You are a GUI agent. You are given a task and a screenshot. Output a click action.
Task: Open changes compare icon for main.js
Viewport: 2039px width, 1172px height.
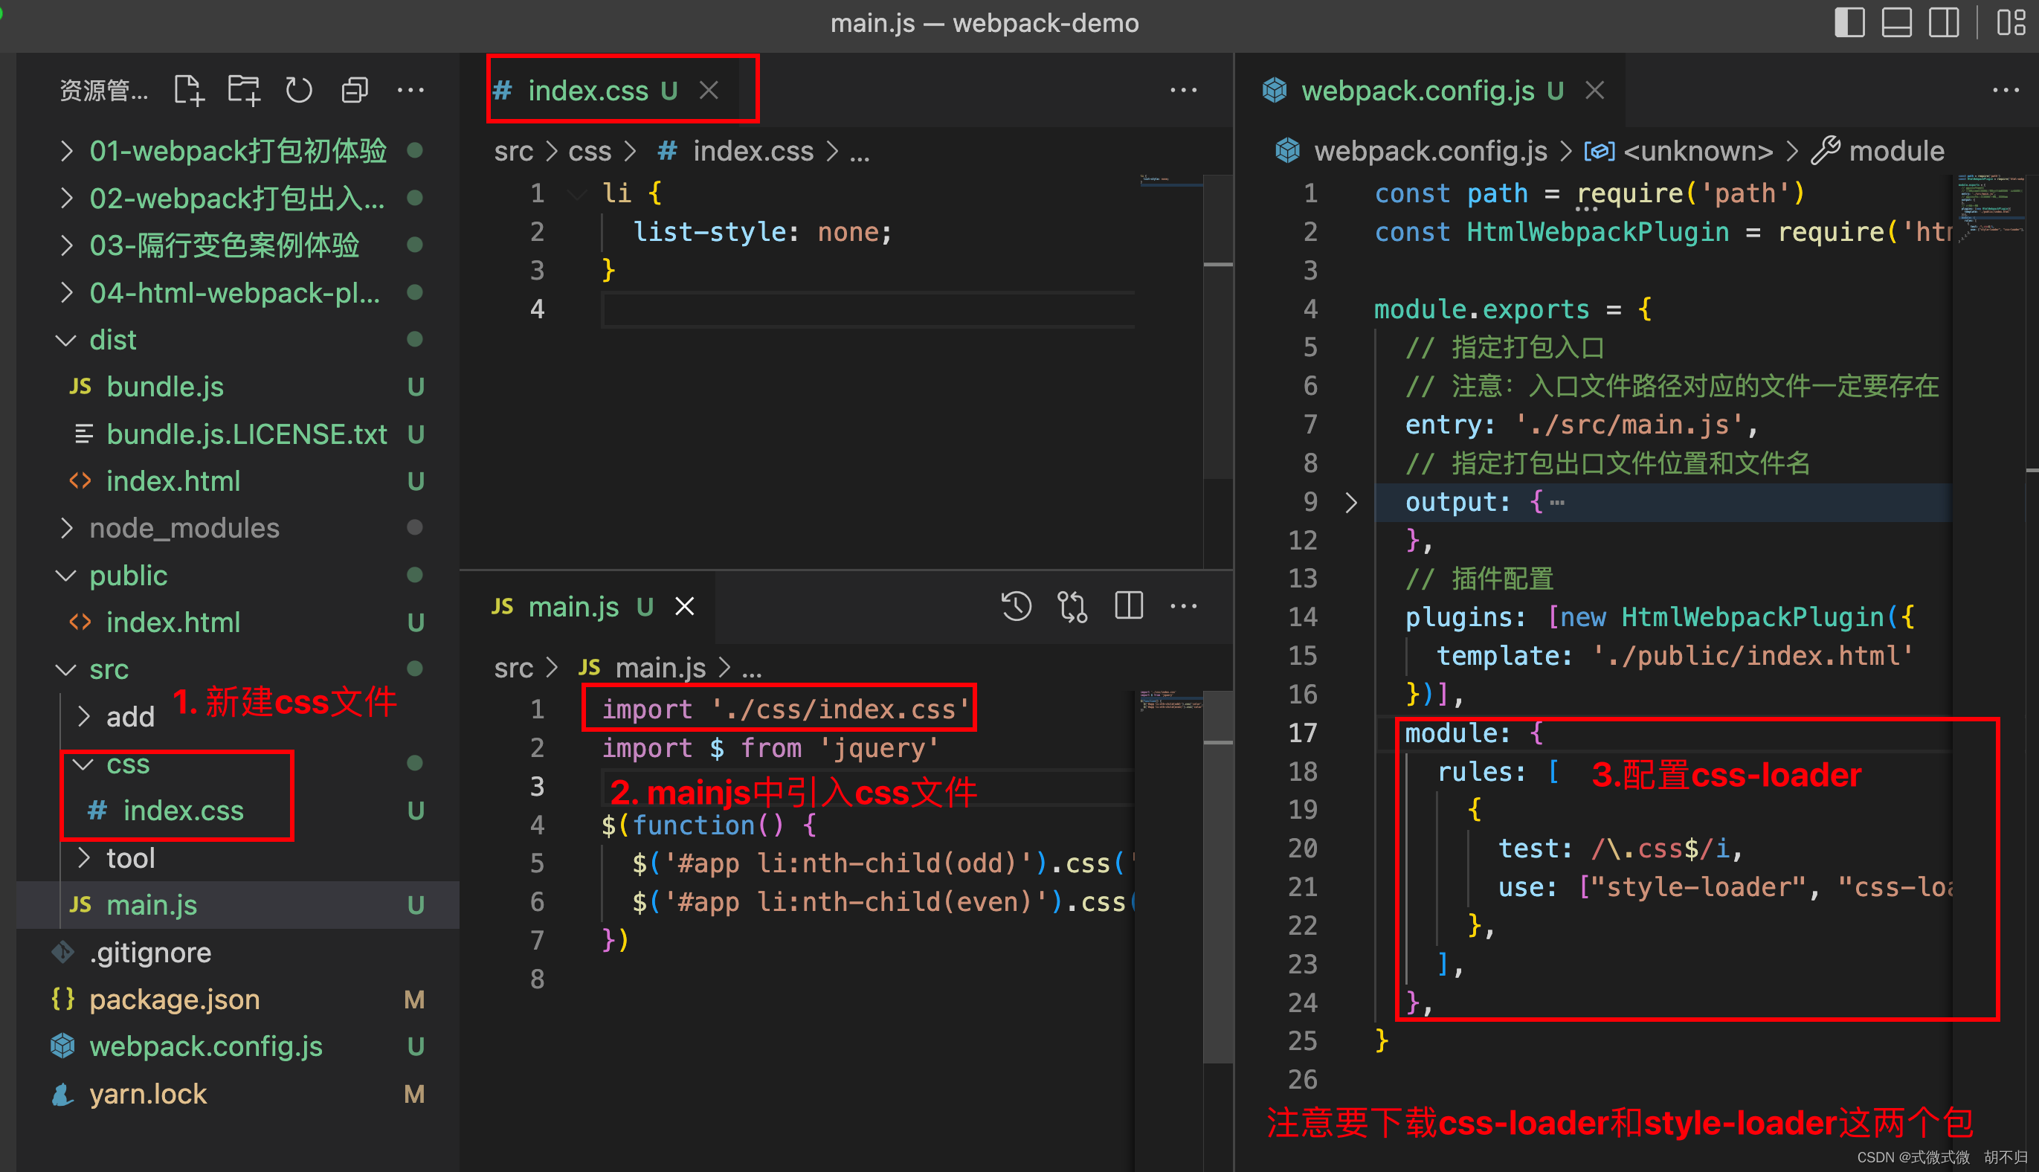1072,606
